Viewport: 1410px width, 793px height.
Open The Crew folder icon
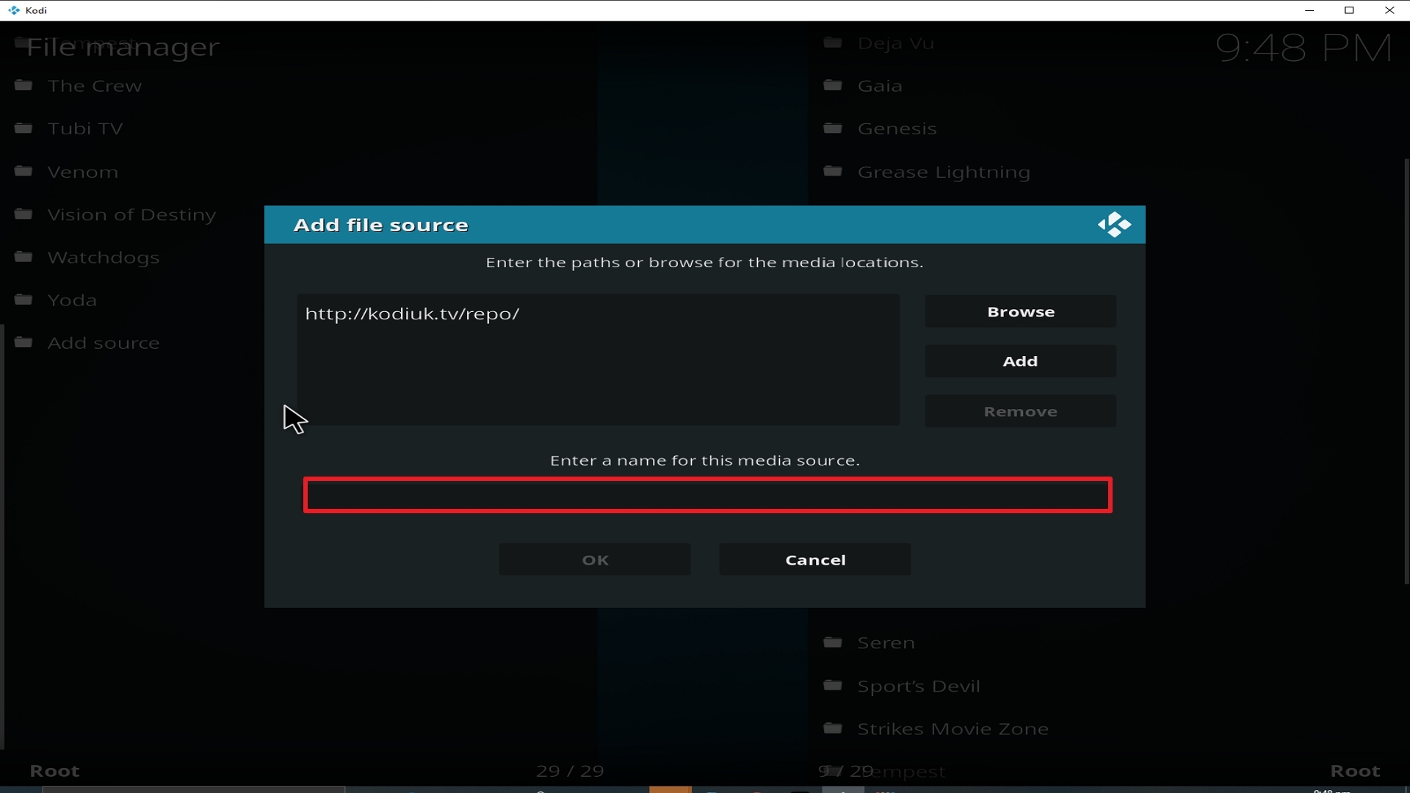(23, 85)
